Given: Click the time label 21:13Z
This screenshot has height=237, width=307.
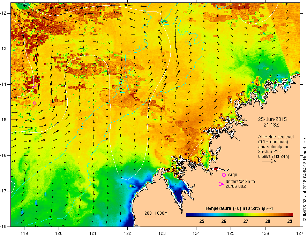Looking at the screenshot, I should (271, 124).
